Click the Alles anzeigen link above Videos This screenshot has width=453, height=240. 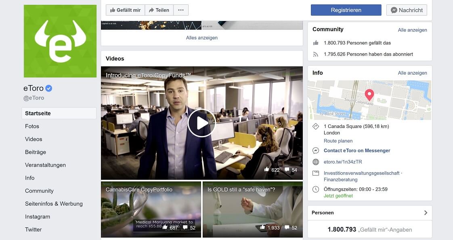201,38
